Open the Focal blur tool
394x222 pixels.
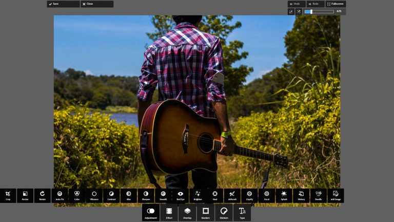[266, 195]
